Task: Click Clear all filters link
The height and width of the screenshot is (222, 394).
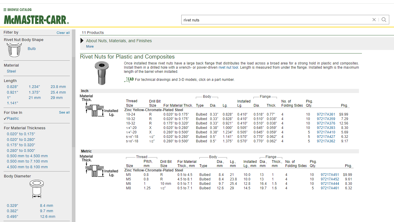Action: point(63,33)
